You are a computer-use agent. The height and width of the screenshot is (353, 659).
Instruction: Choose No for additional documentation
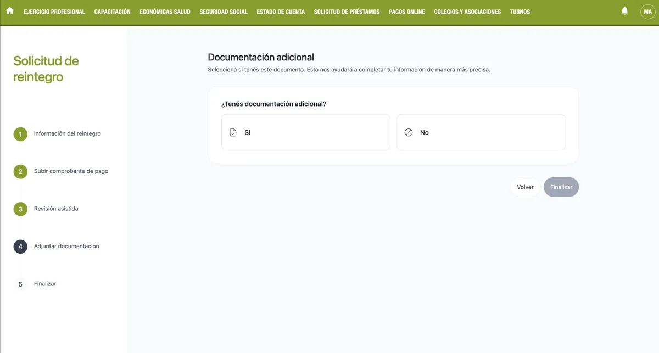(481, 132)
